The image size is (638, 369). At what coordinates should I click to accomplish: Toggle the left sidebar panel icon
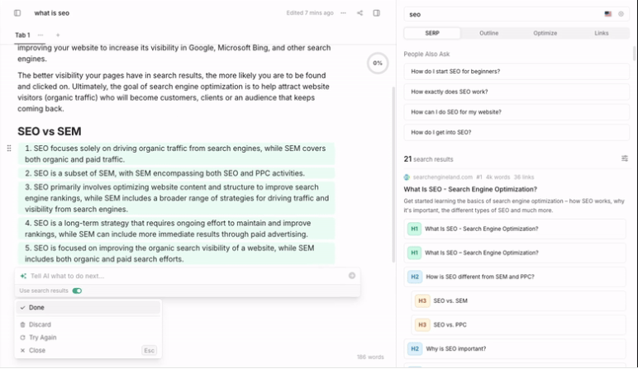(17, 13)
